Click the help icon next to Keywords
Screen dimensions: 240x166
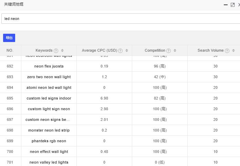click(x=56, y=51)
